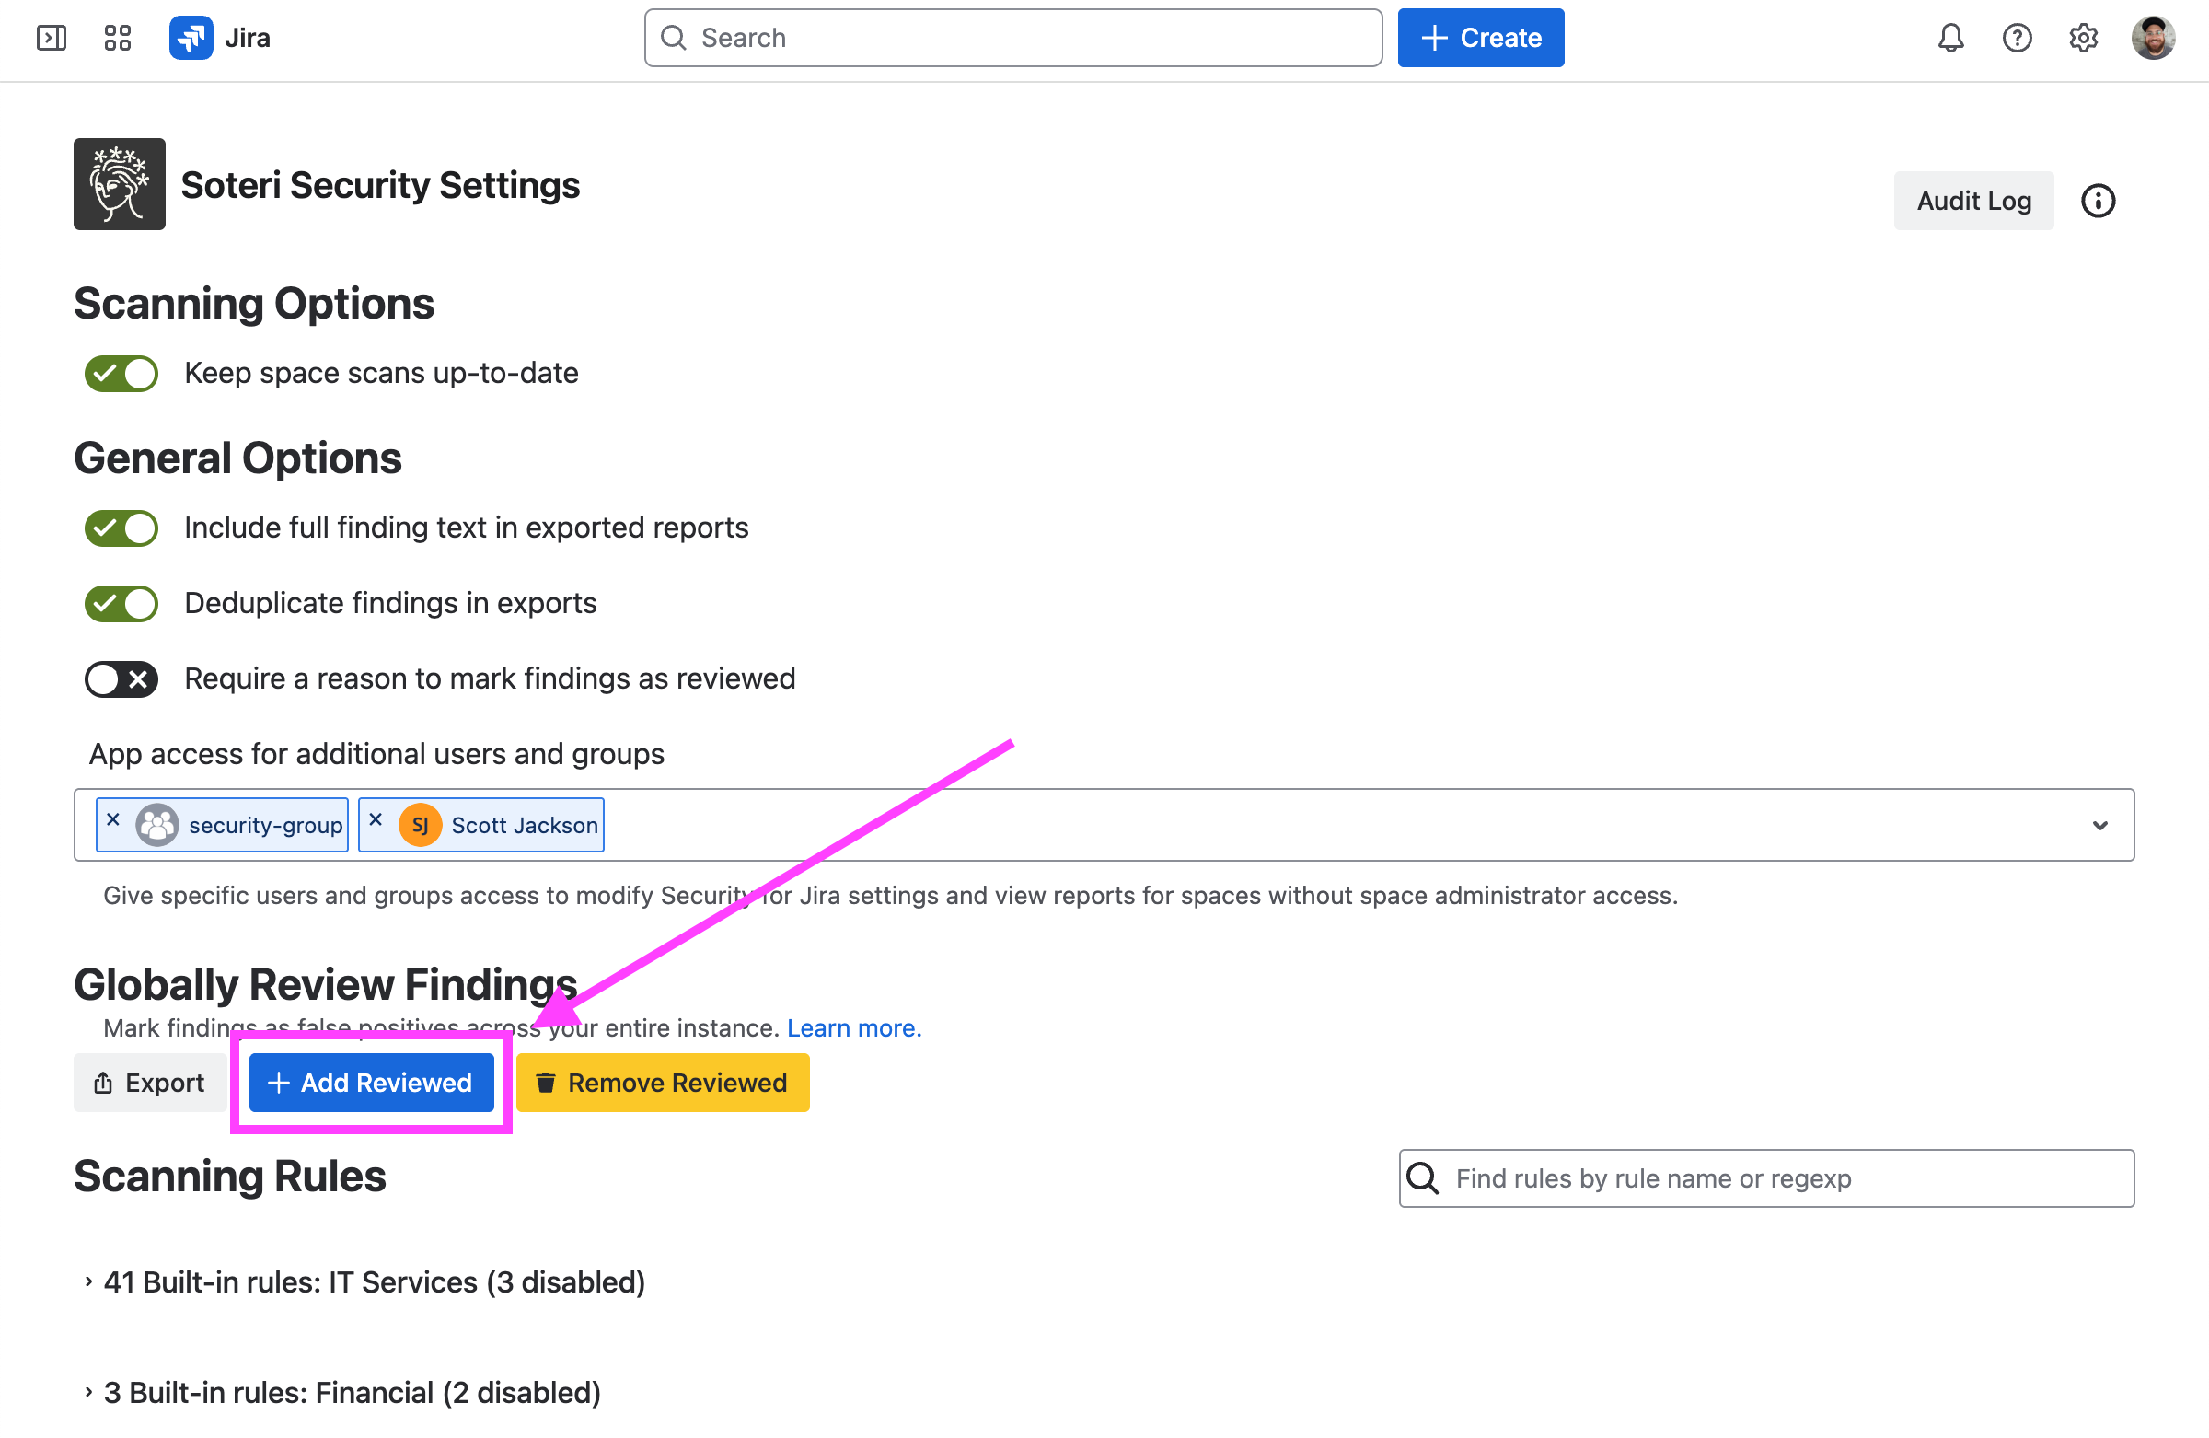Click the info icon beside Audit Log
This screenshot has height=1438, width=2209.
pos(2098,201)
